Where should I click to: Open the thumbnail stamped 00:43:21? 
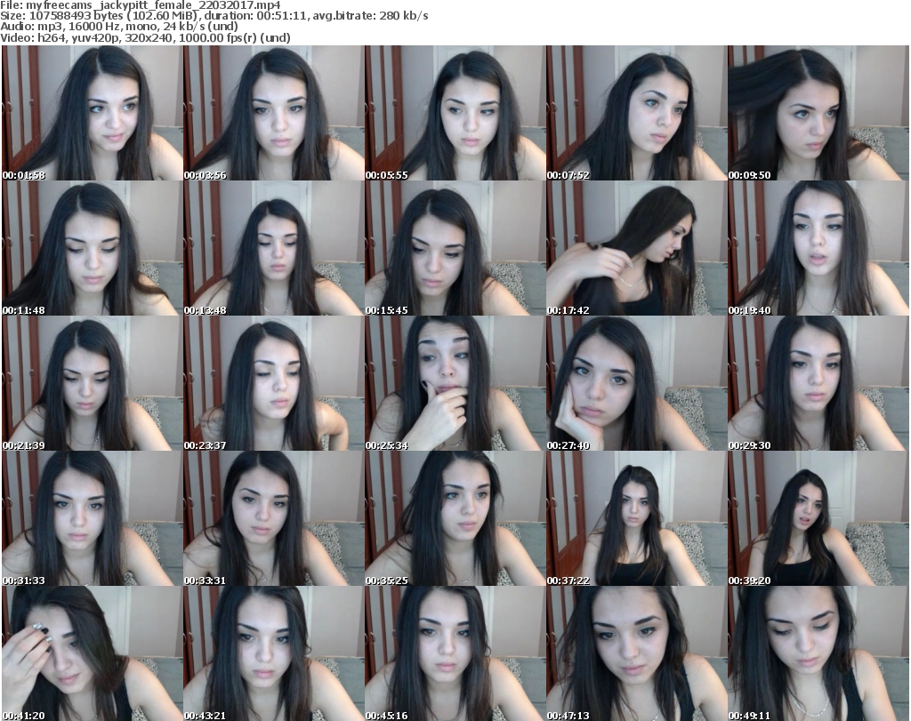(274, 653)
